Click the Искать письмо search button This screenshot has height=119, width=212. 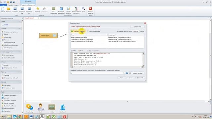(136, 73)
